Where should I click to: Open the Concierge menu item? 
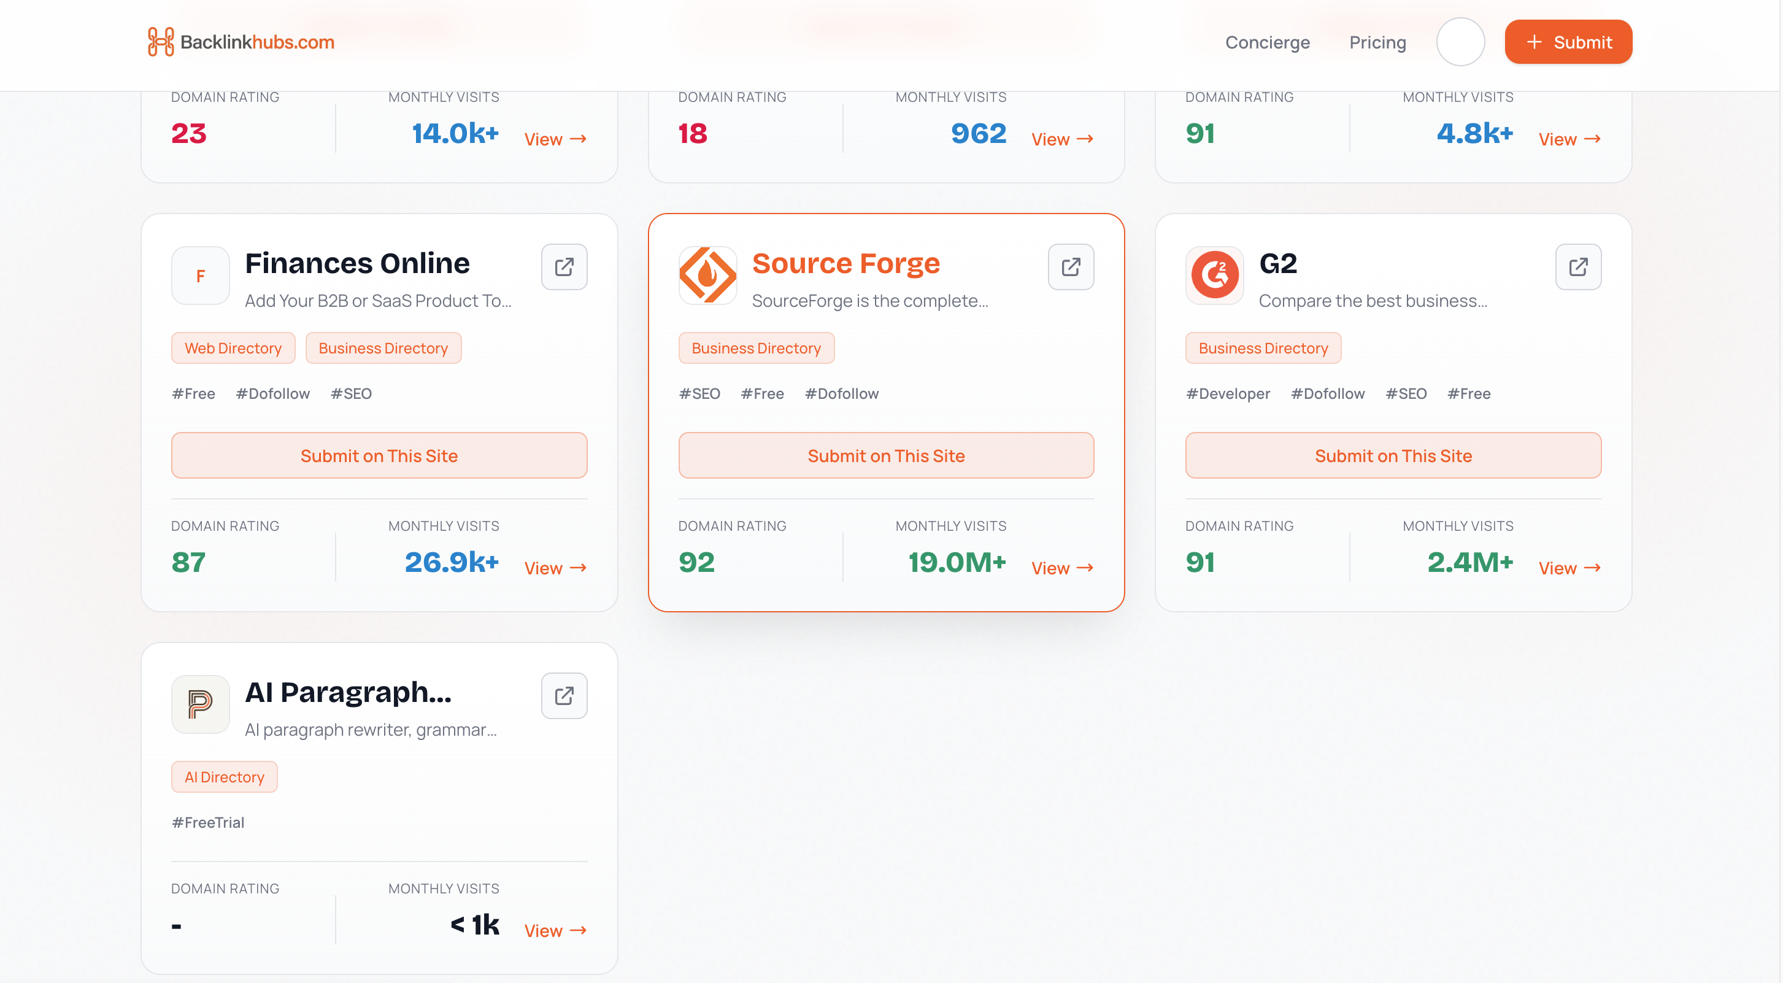[1268, 42]
